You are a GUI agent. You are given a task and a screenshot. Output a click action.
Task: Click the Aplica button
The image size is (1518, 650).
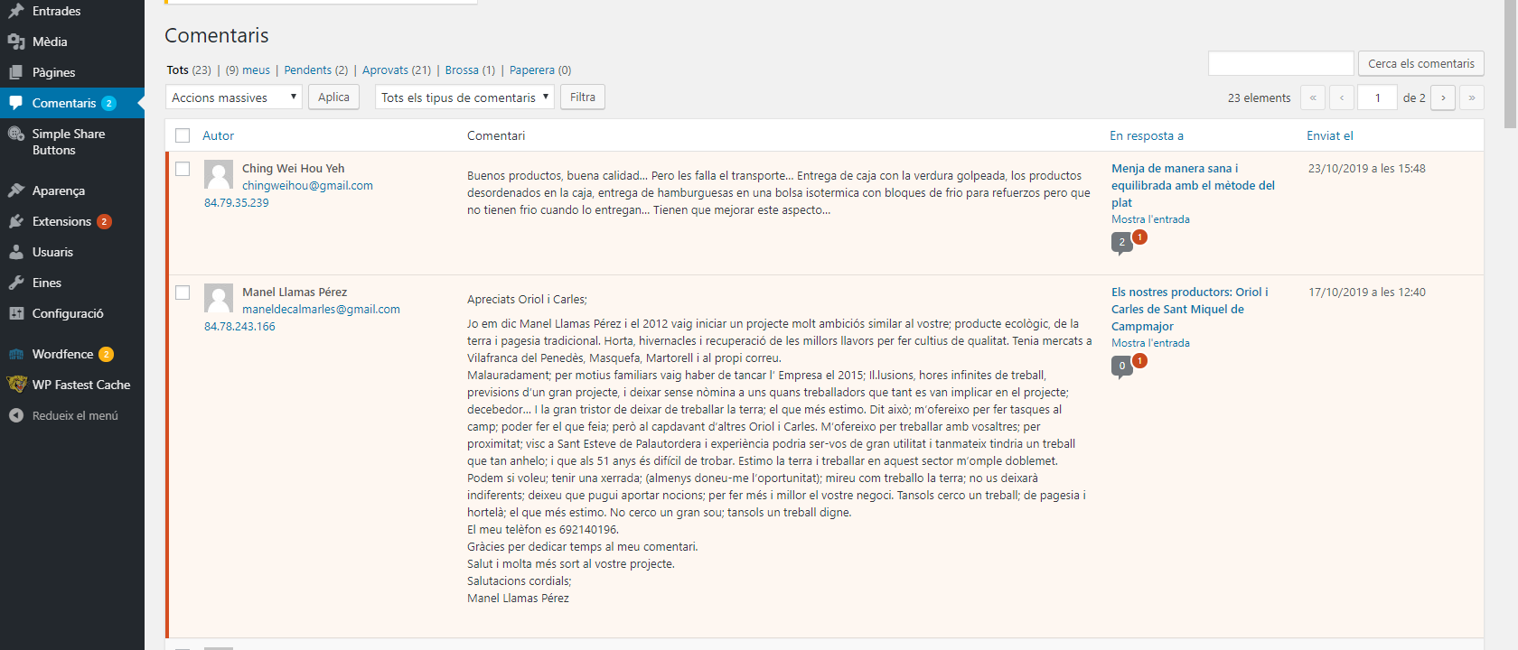tap(333, 97)
